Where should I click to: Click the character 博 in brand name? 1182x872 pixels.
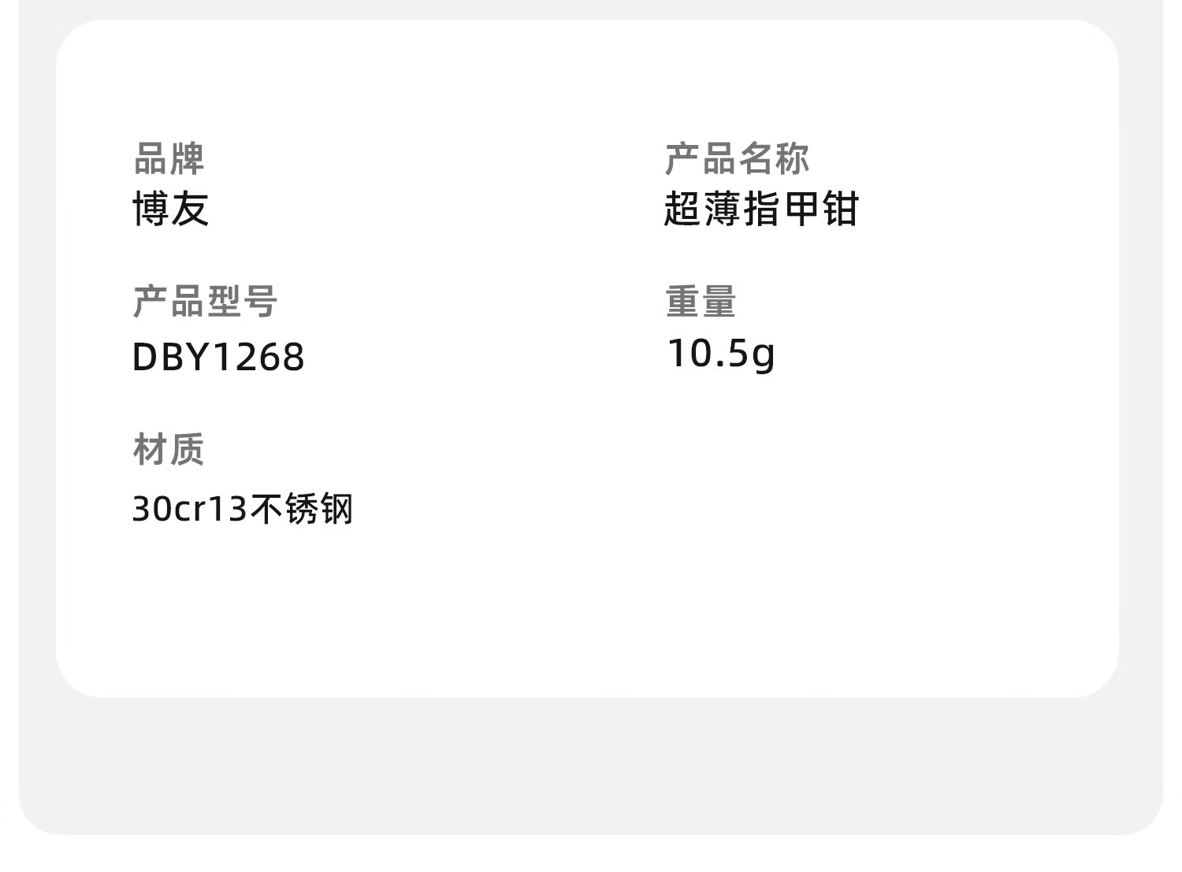[x=151, y=210]
